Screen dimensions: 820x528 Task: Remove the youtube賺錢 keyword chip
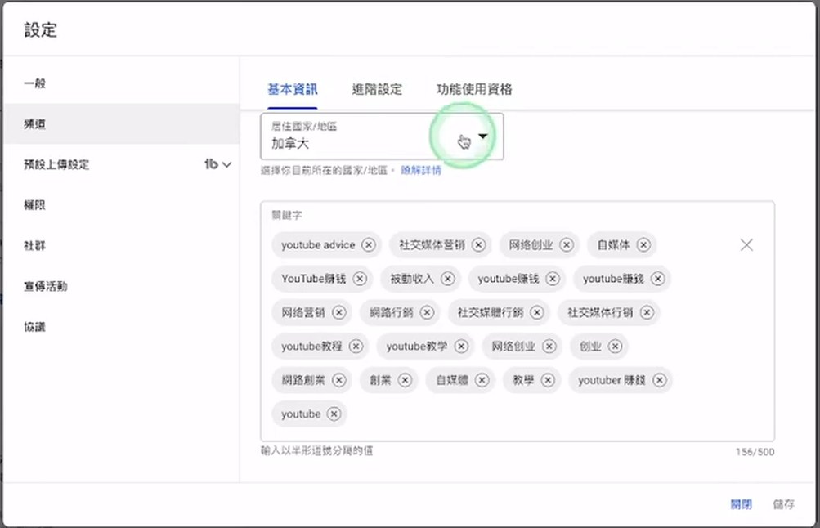click(x=658, y=279)
